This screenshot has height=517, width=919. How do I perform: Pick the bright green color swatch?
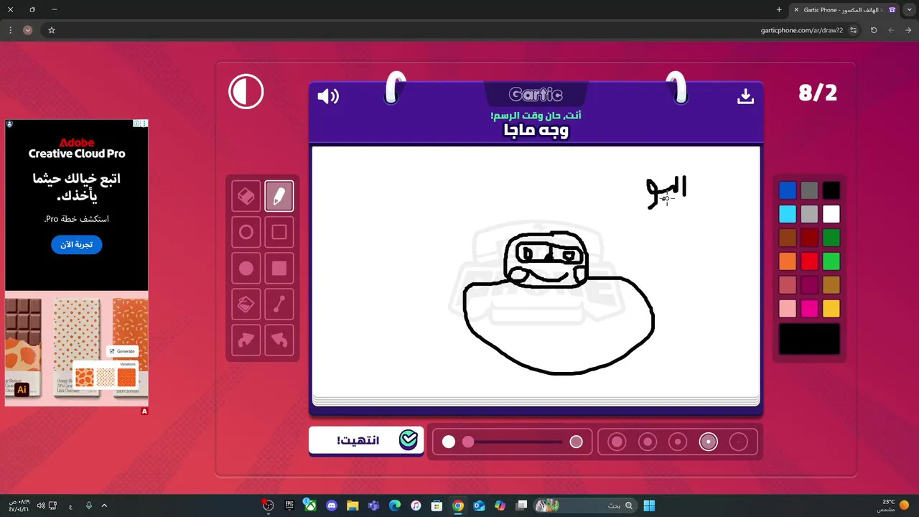(x=831, y=261)
